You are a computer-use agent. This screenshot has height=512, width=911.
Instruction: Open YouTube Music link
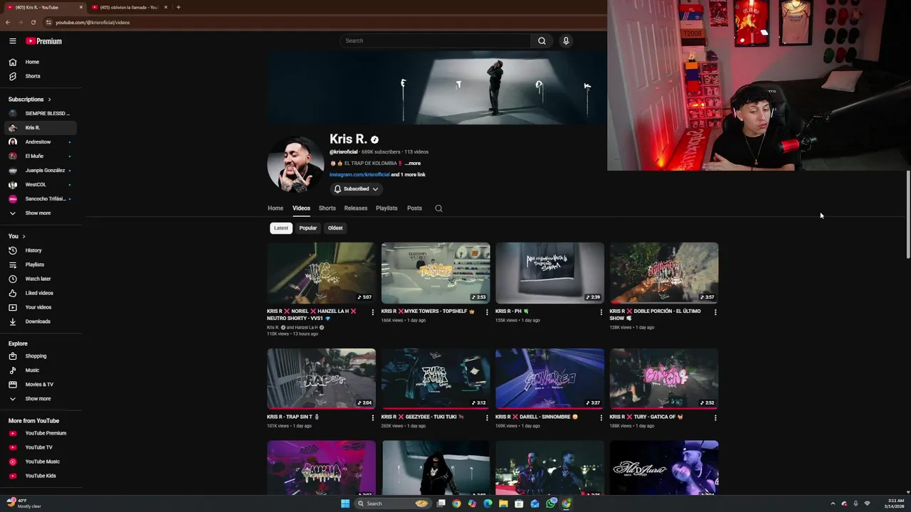[x=40, y=462]
